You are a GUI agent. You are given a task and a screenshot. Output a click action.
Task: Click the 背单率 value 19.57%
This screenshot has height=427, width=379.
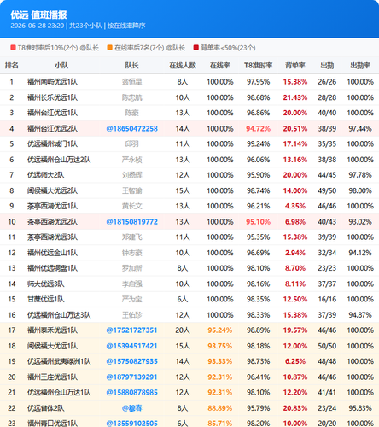point(295,330)
